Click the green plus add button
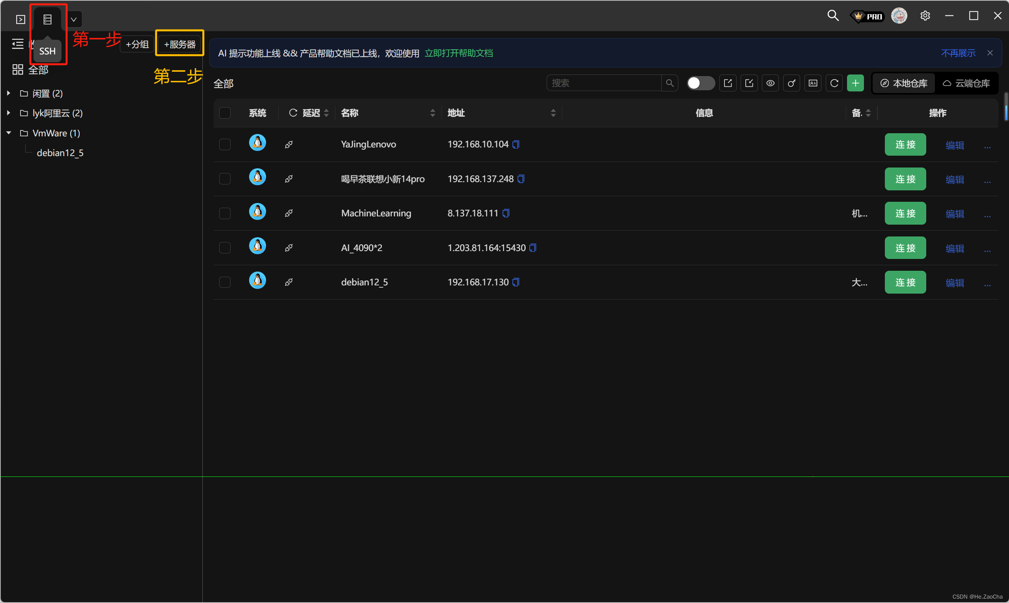The width and height of the screenshot is (1009, 603). coord(855,83)
